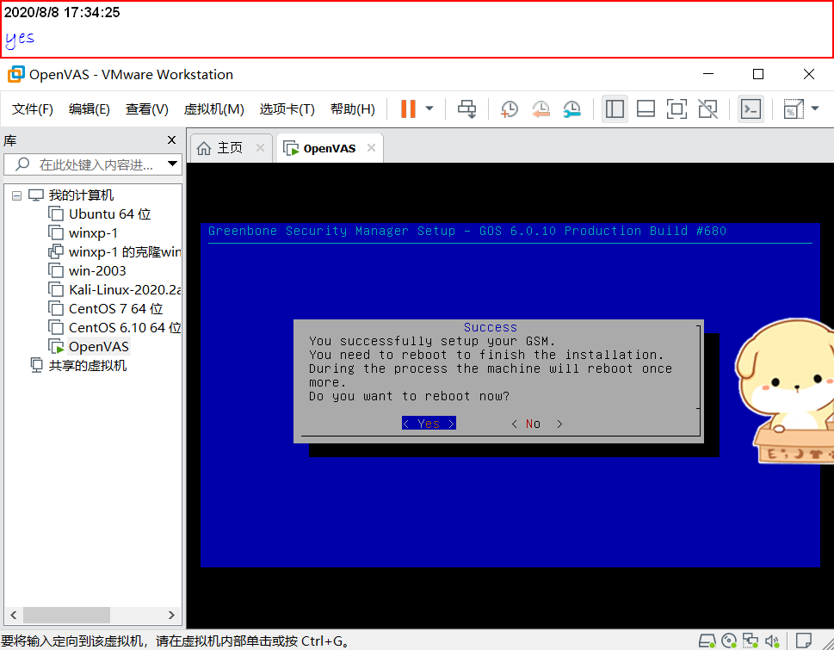
Task: Collapse the 我的计算机 tree node
Action: (x=17, y=195)
